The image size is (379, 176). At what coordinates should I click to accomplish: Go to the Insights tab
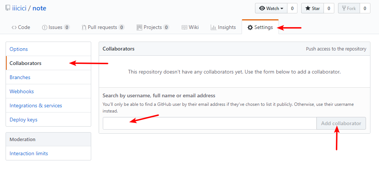coord(223,27)
